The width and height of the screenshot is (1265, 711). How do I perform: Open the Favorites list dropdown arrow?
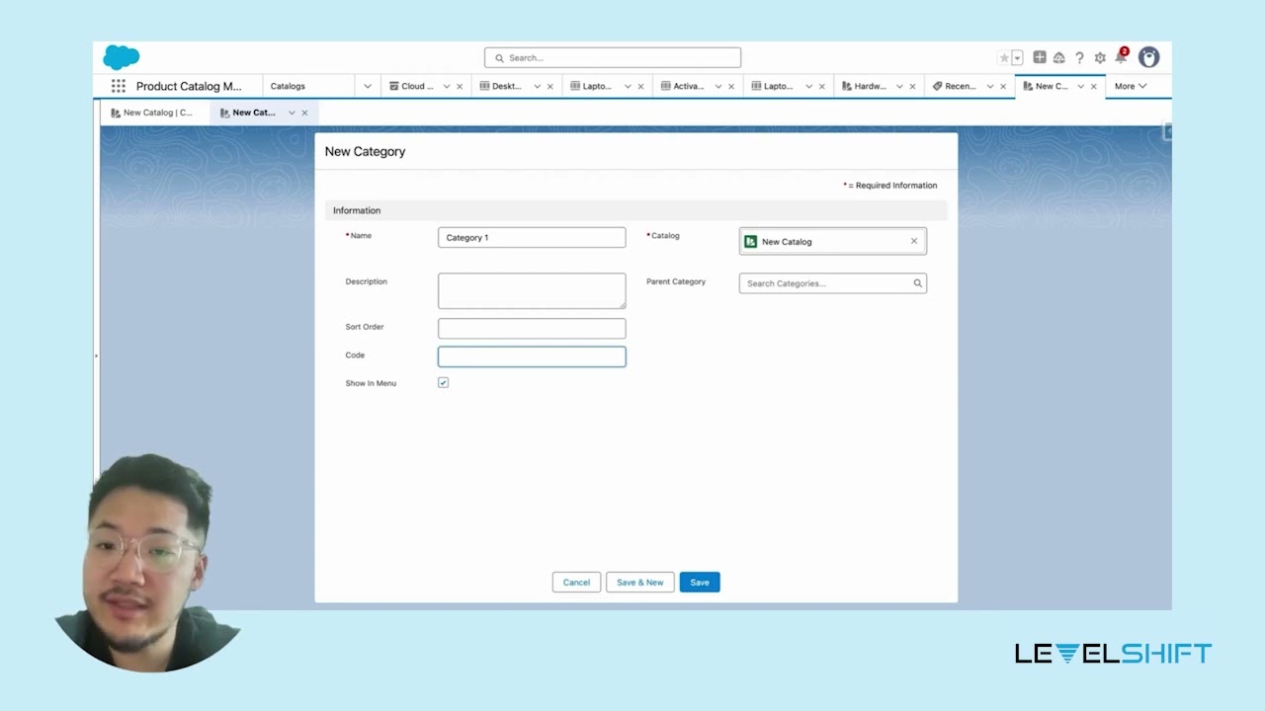(x=1017, y=58)
